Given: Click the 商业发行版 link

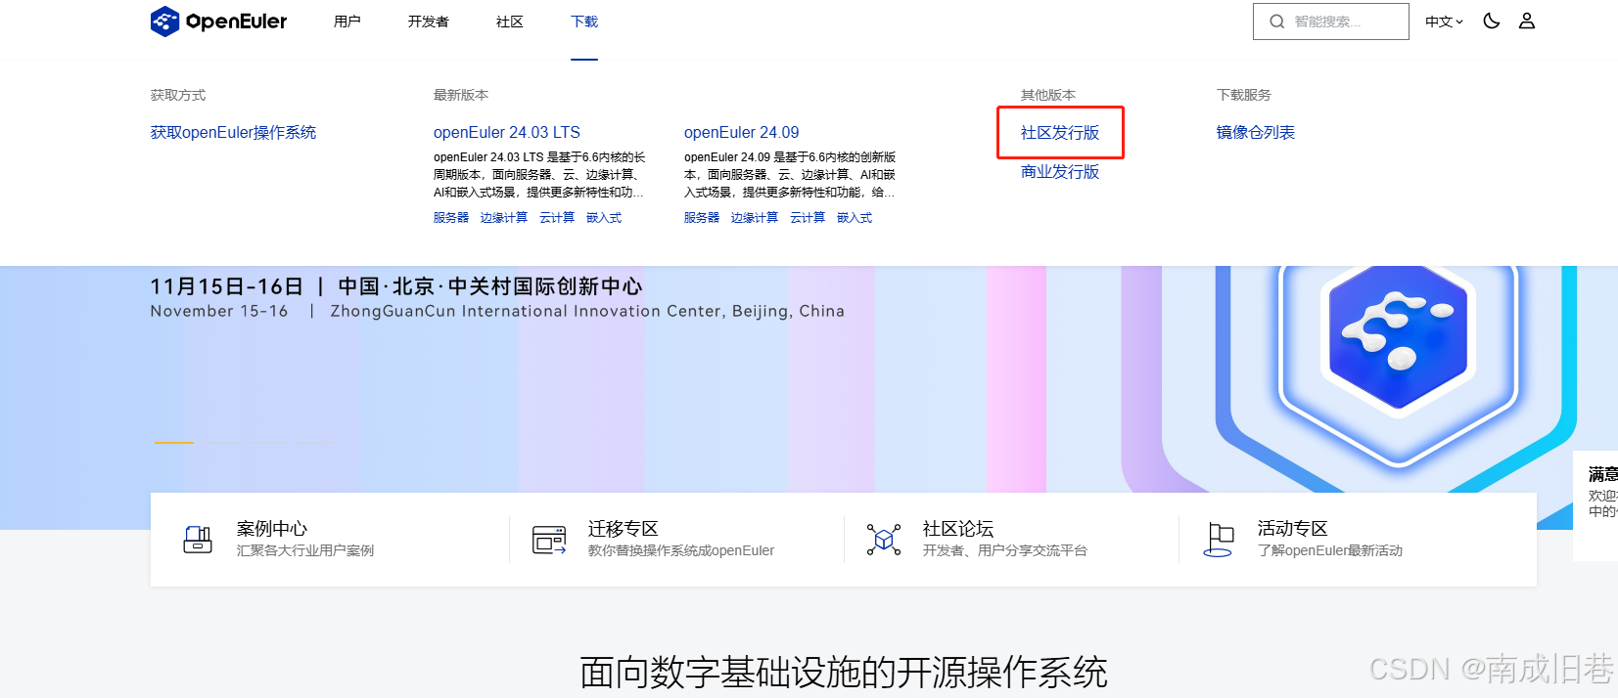Looking at the screenshot, I should [1060, 171].
